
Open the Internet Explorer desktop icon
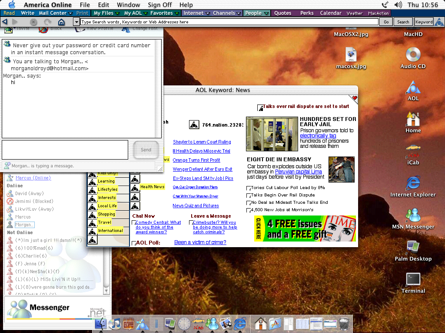(x=413, y=183)
